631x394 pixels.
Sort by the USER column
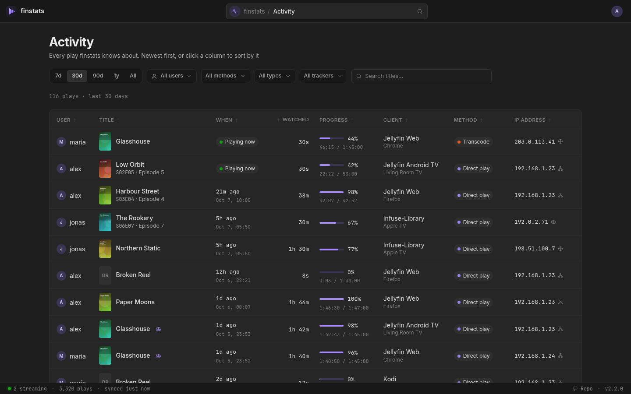[66, 120]
